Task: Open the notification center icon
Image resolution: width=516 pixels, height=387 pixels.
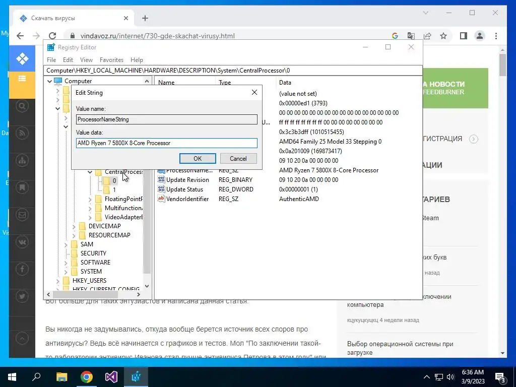Action: 500,377
